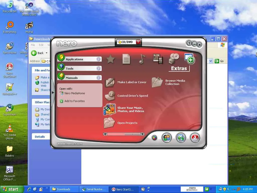Expand the Applications section
This screenshot has height=193, width=257.
pyautogui.click(x=98, y=59)
